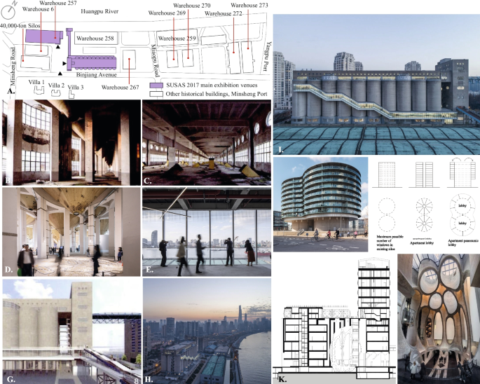
Task: Open the silo rendering image G
Action: pyautogui.click(x=71, y=331)
